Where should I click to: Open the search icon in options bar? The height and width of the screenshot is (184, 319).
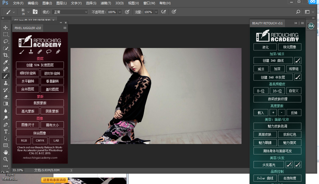click(298, 12)
